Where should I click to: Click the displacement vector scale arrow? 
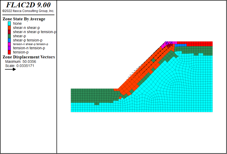[10, 69]
